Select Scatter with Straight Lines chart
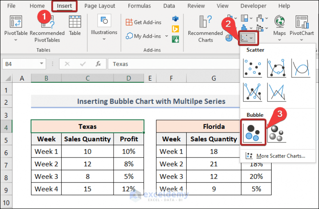Viewport: 319px width, 209px height. point(277,92)
